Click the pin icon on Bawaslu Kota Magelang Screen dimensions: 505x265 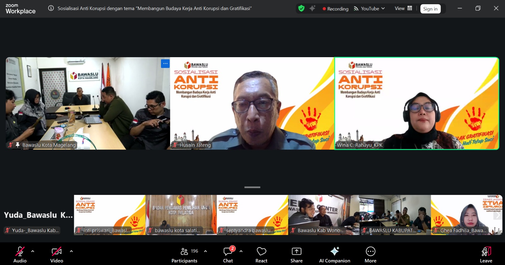point(18,145)
